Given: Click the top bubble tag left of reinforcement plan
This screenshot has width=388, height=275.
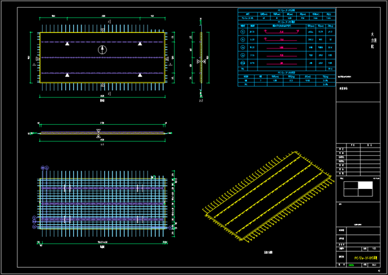Looking at the screenshot, I should pyautogui.click(x=34, y=218).
